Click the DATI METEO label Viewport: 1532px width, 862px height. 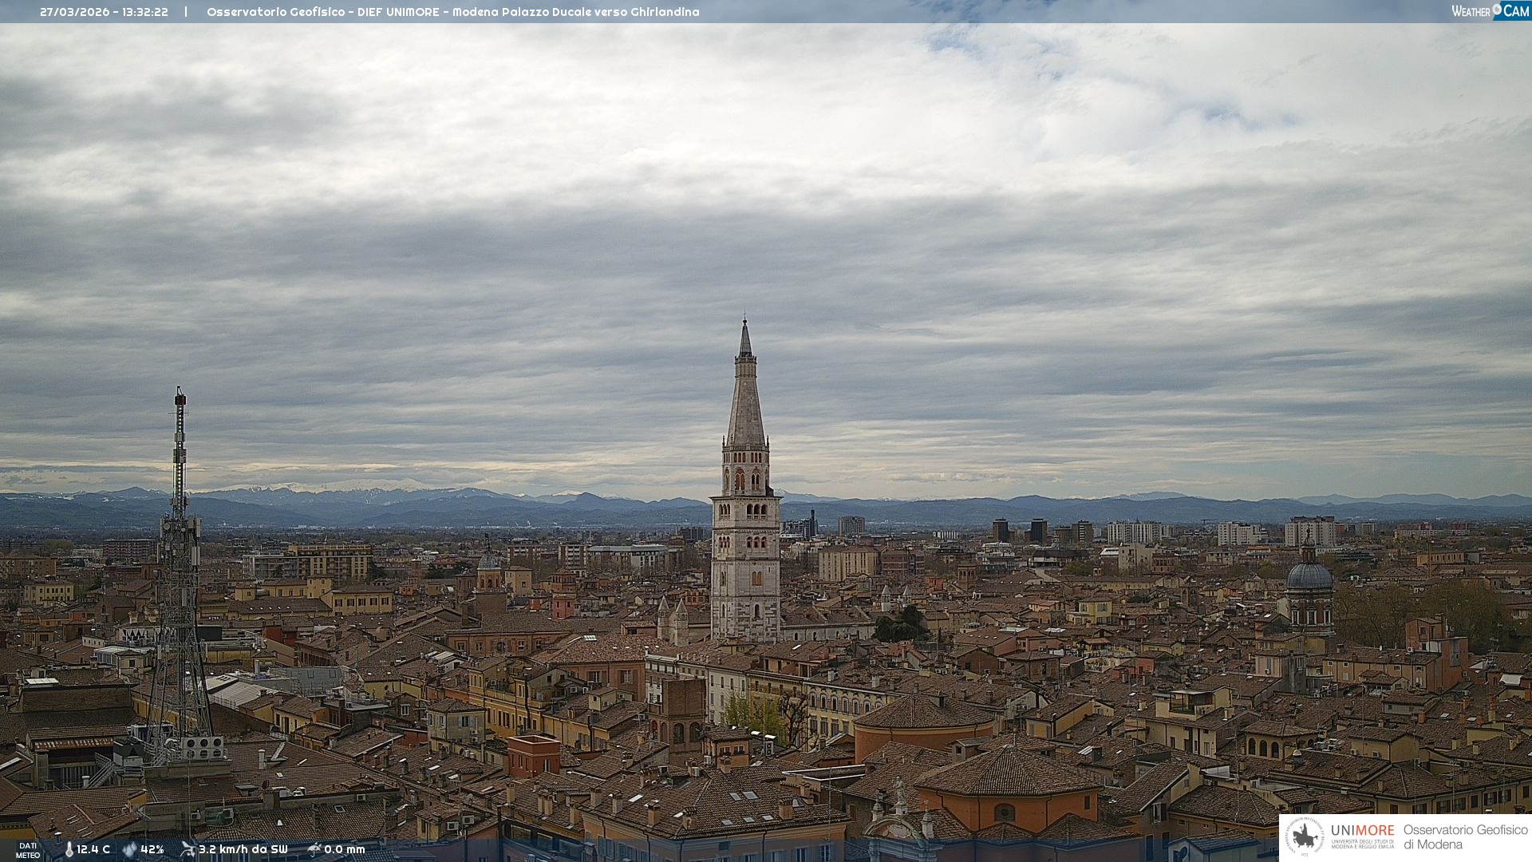[28, 850]
